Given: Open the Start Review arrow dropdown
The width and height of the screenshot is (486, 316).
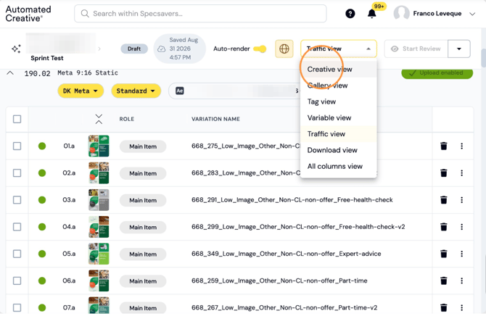Looking at the screenshot, I should (x=459, y=49).
